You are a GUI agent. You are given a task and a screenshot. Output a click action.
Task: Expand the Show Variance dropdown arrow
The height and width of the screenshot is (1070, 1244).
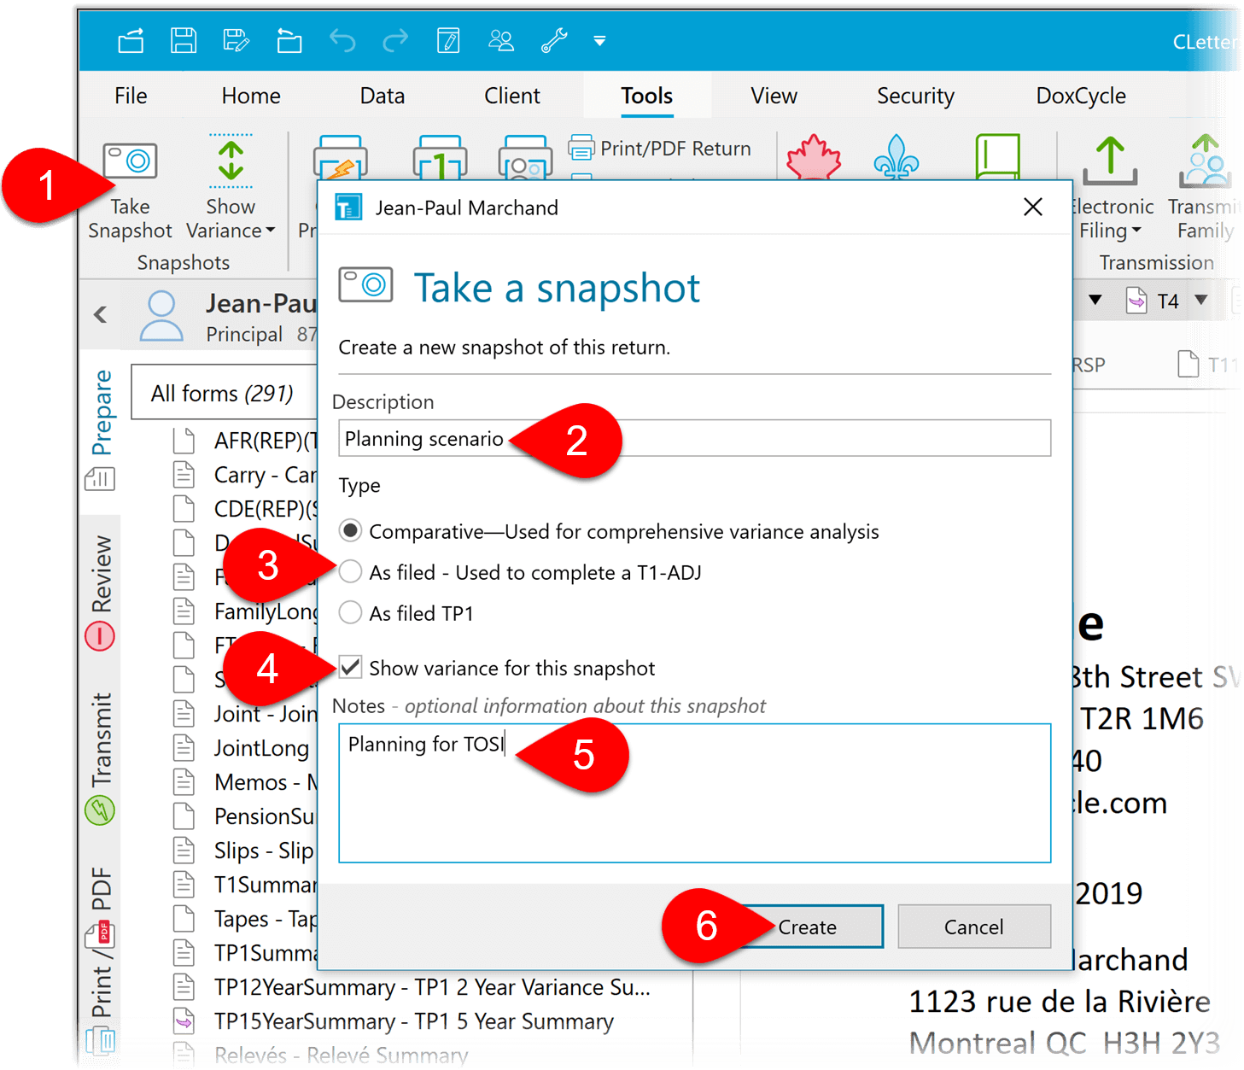pos(271,231)
